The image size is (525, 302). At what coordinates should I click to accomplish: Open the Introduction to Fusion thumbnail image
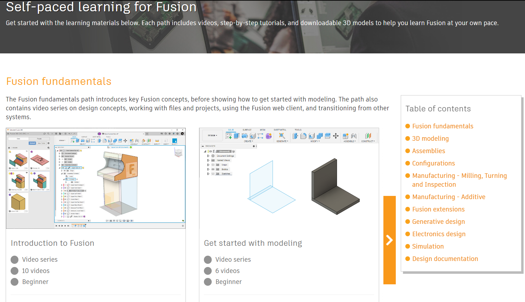tap(96, 178)
